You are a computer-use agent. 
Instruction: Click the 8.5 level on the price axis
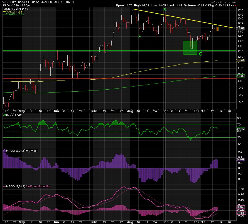[x=241, y=102]
